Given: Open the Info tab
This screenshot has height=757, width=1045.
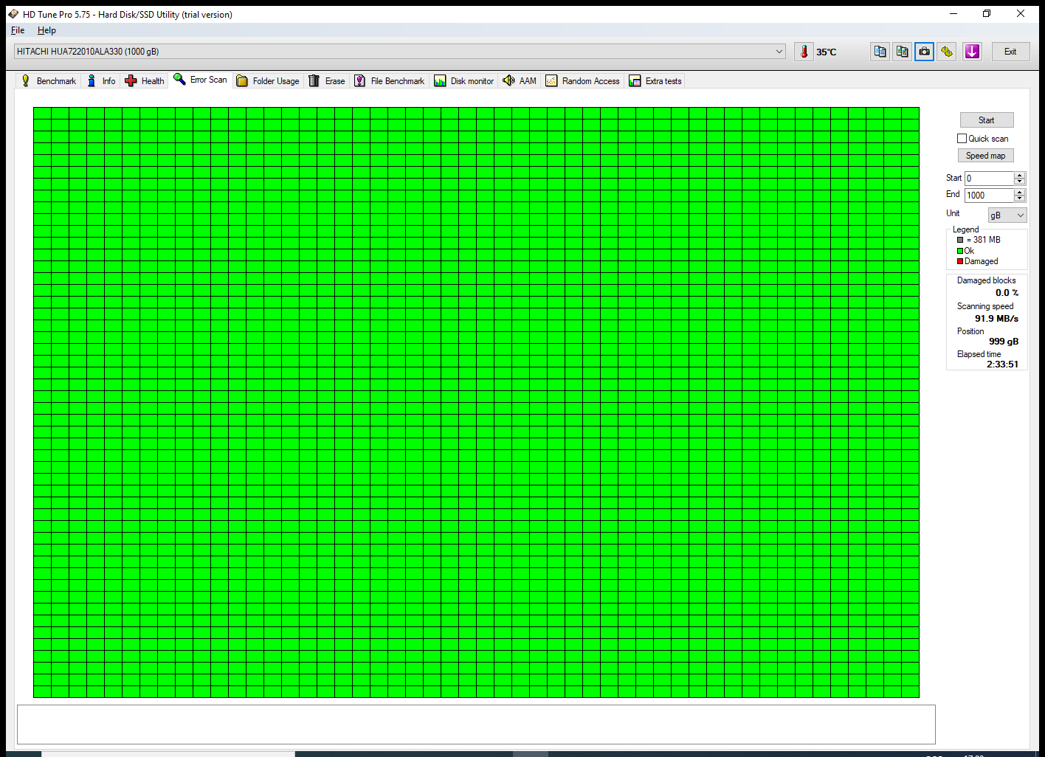Looking at the screenshot, I should [101, 81].
